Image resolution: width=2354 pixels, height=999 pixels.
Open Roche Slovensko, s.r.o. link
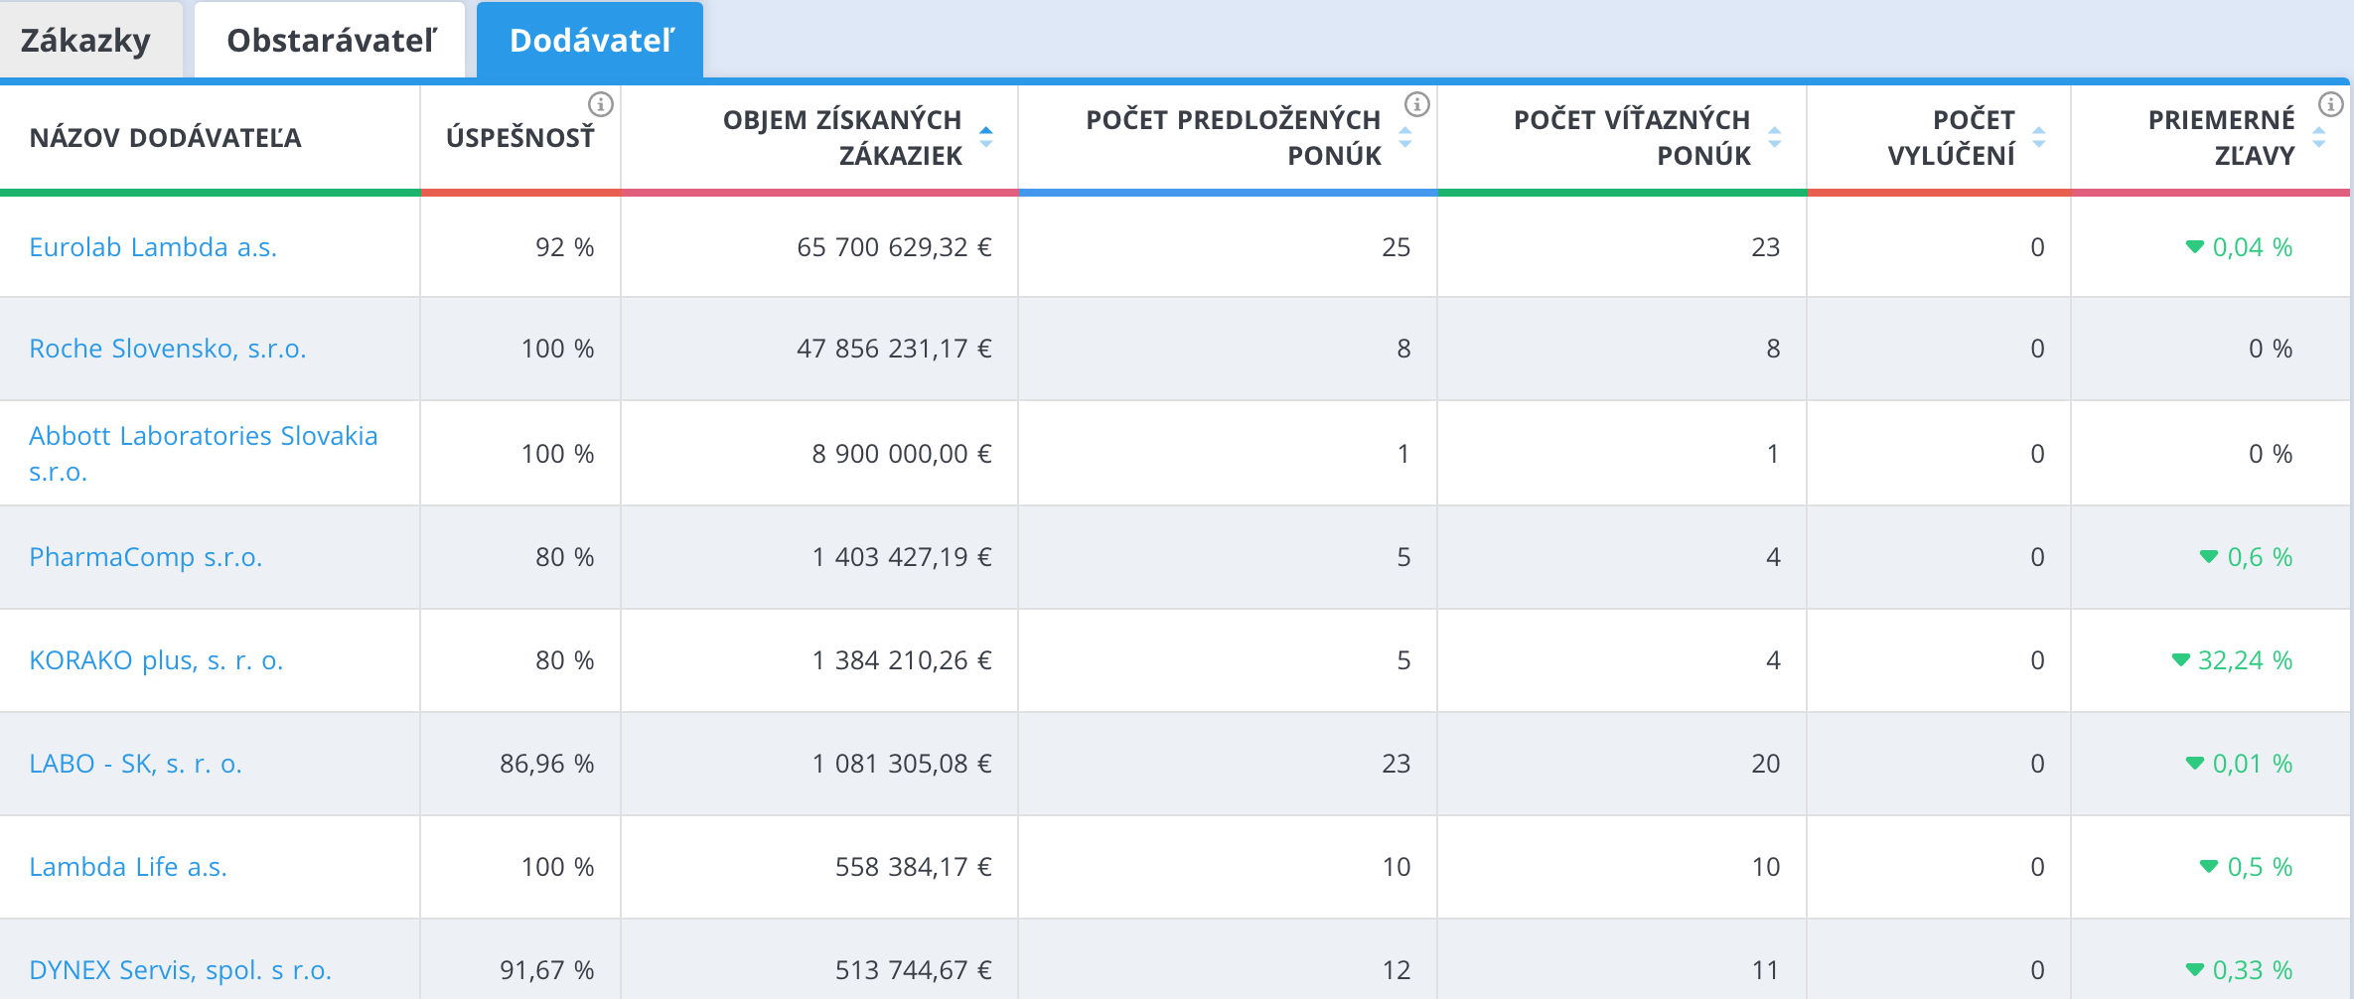coord(168,349)
